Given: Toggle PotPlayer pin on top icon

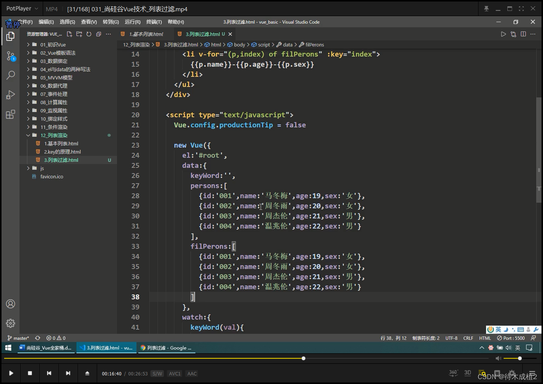Looking at the screenshot, I should pyautogui.click(x=486, y=9).
